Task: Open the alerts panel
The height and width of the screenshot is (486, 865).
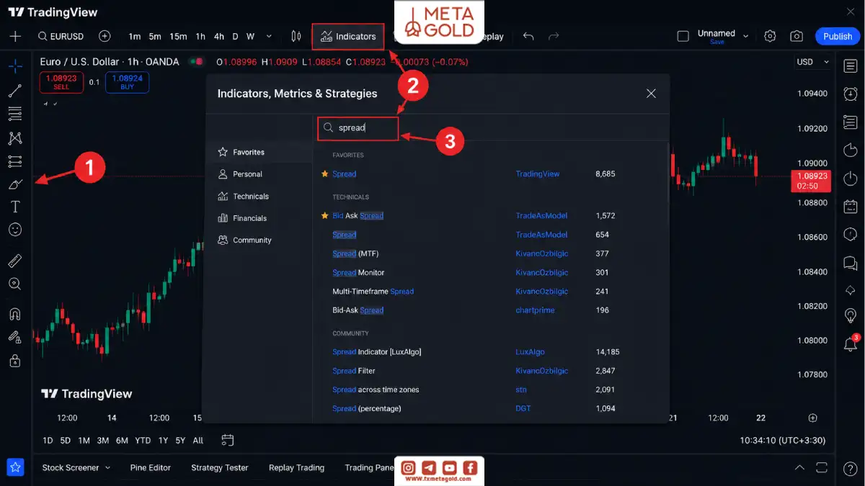Action: (x=850, y=94)
